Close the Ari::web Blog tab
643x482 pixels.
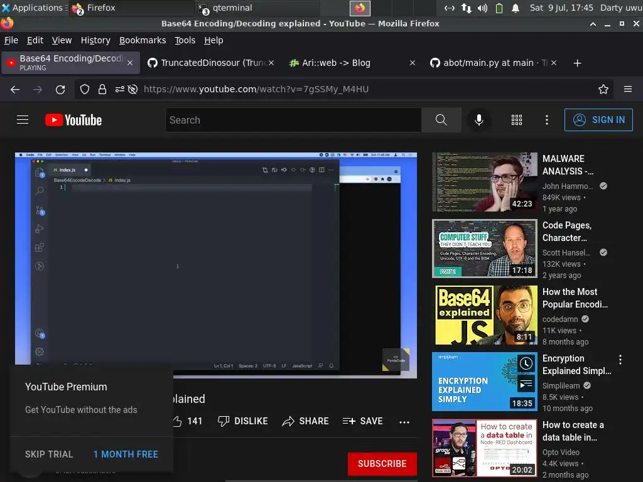click(413, 63)
